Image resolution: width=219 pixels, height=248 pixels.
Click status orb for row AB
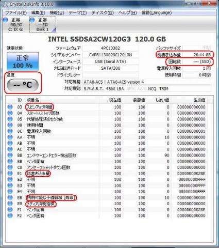[10, 143]
